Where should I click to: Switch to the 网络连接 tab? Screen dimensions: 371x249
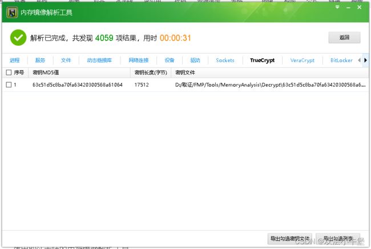point(139,61)
